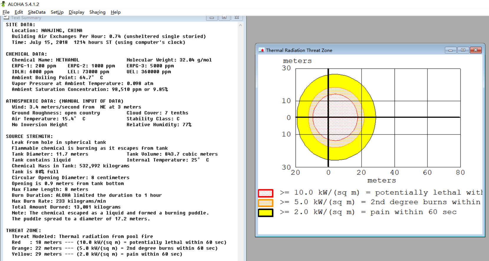Open the Edit menu
The width and height of the screenshot is (489, 261).
[x=19, y=12]
